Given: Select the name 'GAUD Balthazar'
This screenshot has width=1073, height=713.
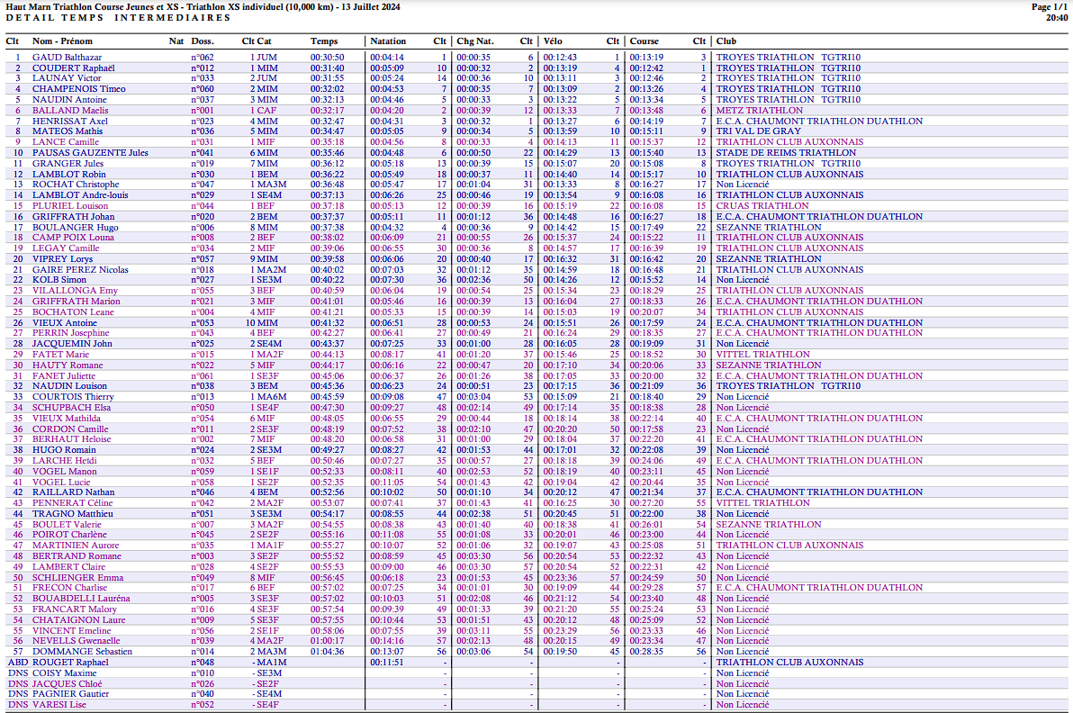Looking at the screenshot, I should 67,58.
